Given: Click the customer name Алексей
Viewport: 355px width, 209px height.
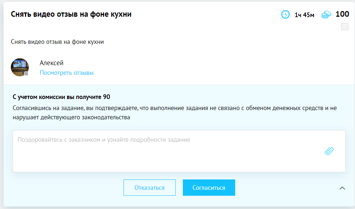Looking at the screenshot, I should pyautogui.click(x=52, y=63).
